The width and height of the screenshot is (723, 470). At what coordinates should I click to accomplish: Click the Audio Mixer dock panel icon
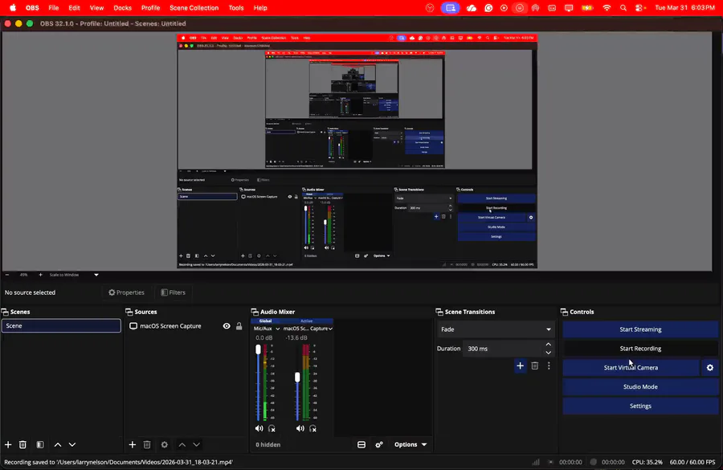point(255,312)
